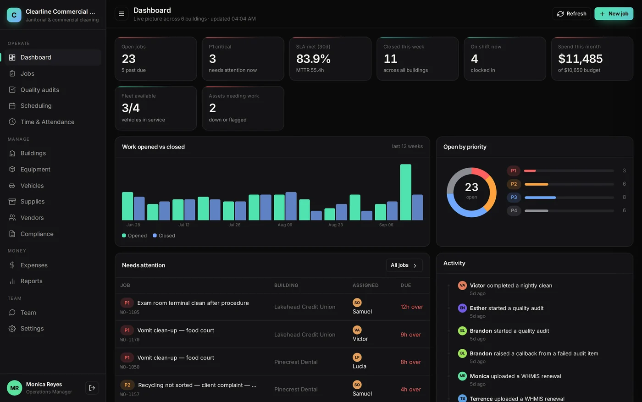Screen dimensions: 642x402
Task: Navigate to Scheduling
Action: pos(53,106)
